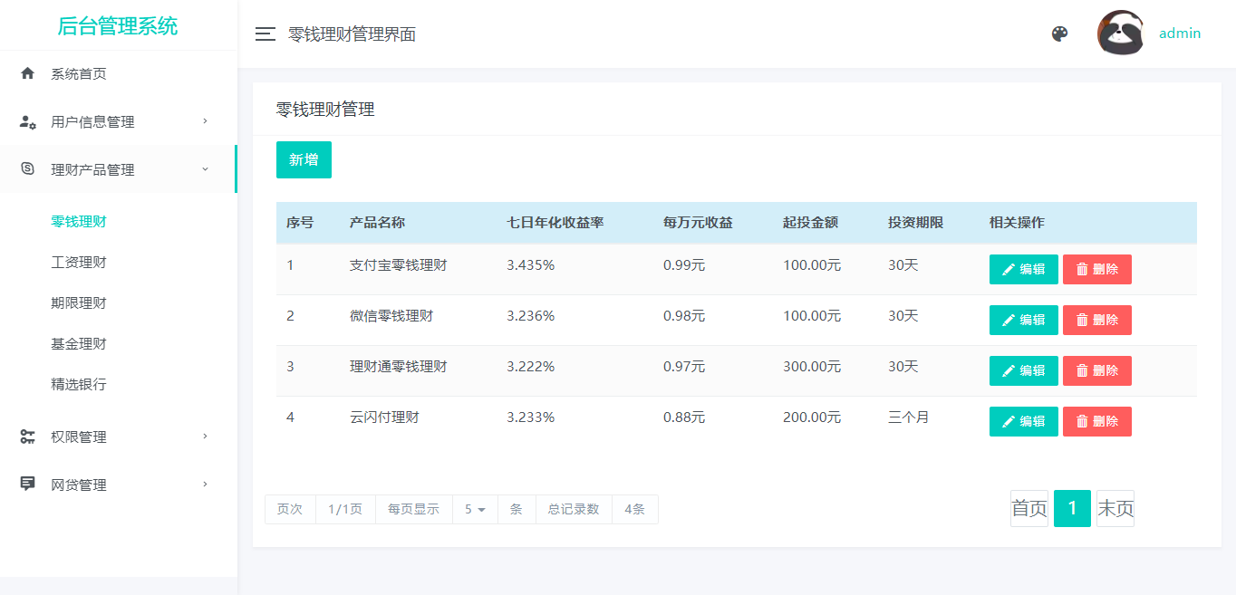Click the 300.00元 minimum amount cell
Image resolution: width=1236 pixels, height=595 pixels.
[812, 367]
